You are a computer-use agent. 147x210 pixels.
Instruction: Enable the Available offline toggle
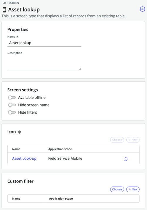[x=12, y=98]
